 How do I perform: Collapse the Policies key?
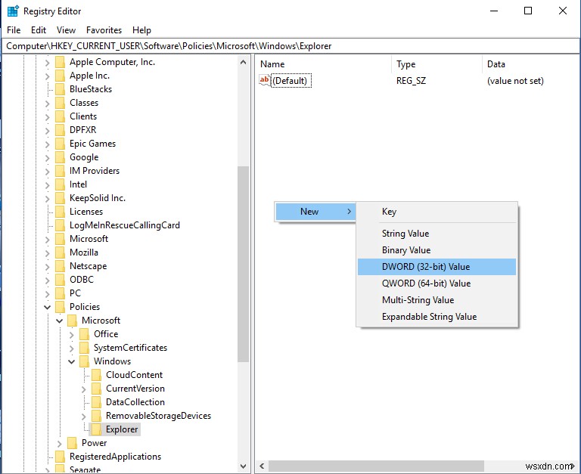[48, 307]
